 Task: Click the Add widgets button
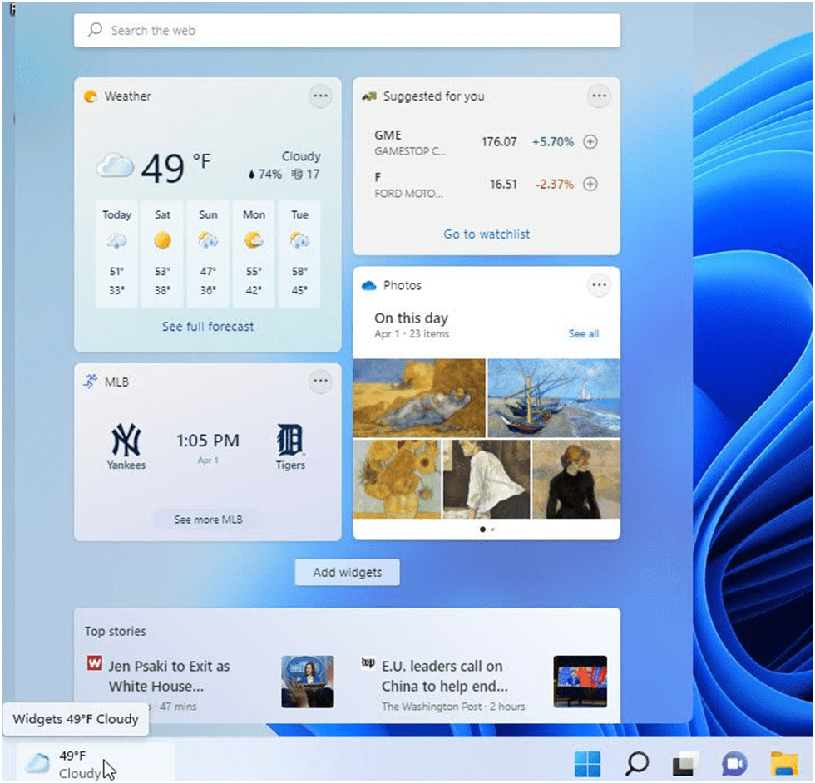coord(348,572)
